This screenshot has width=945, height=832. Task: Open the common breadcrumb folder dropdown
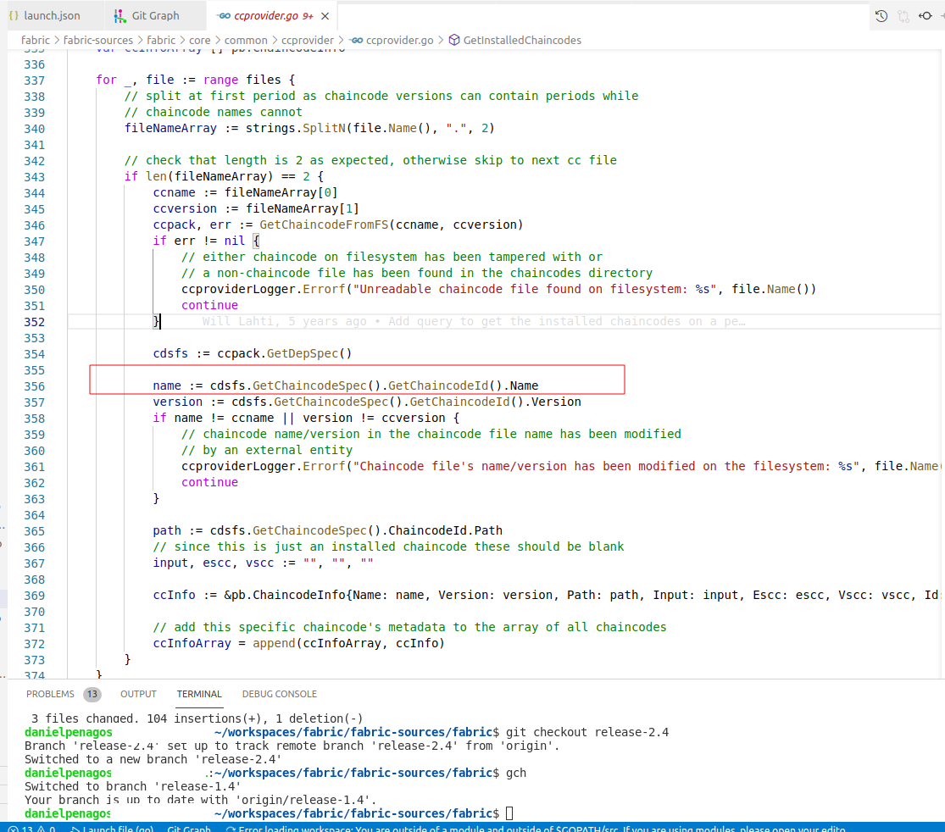coord(246,40)
